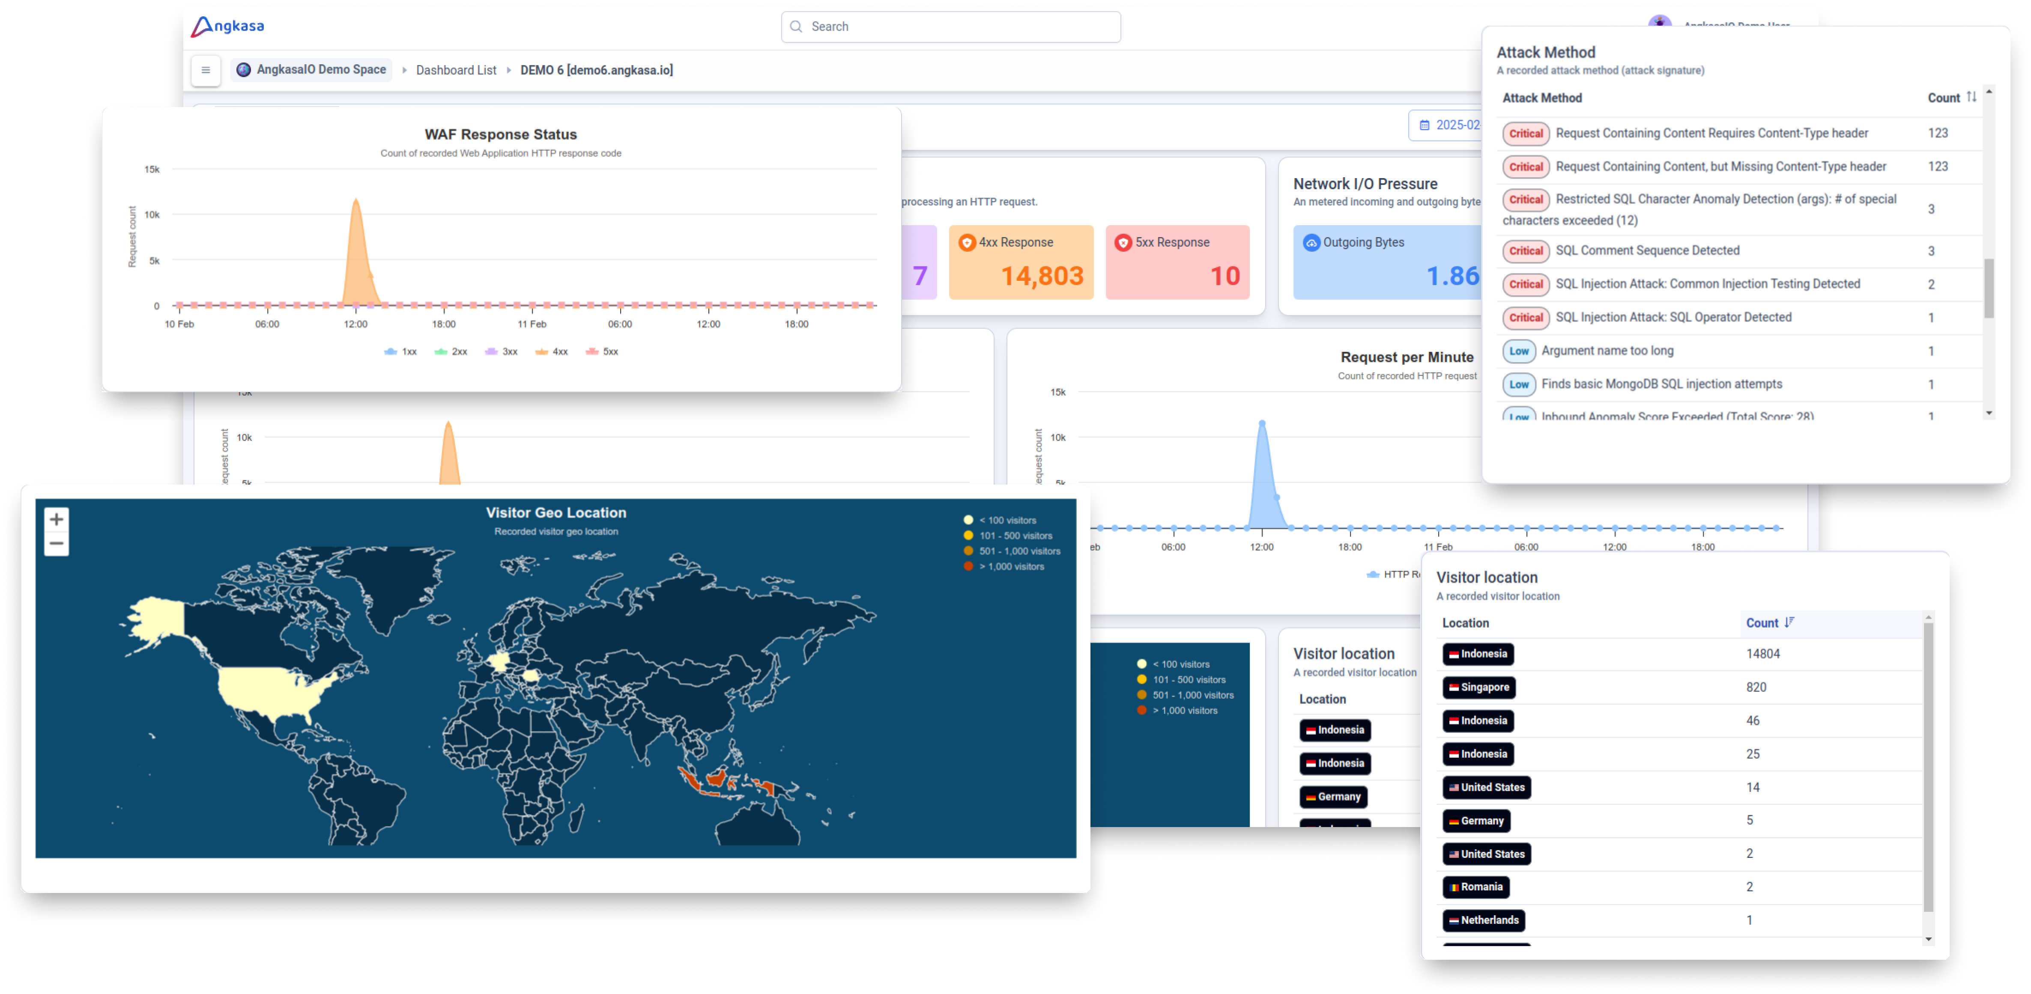The height and width of the screenshot is (994, 2031).
Task: Go to Dashboard List breadcrumb
Action: pyautogui.click(x=456, y=70)
